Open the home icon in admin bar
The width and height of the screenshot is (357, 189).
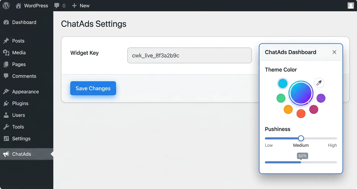(18, 6)
